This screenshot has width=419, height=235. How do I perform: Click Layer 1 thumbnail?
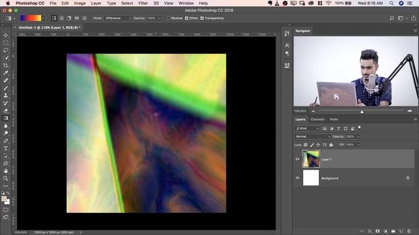click(311, 159)
